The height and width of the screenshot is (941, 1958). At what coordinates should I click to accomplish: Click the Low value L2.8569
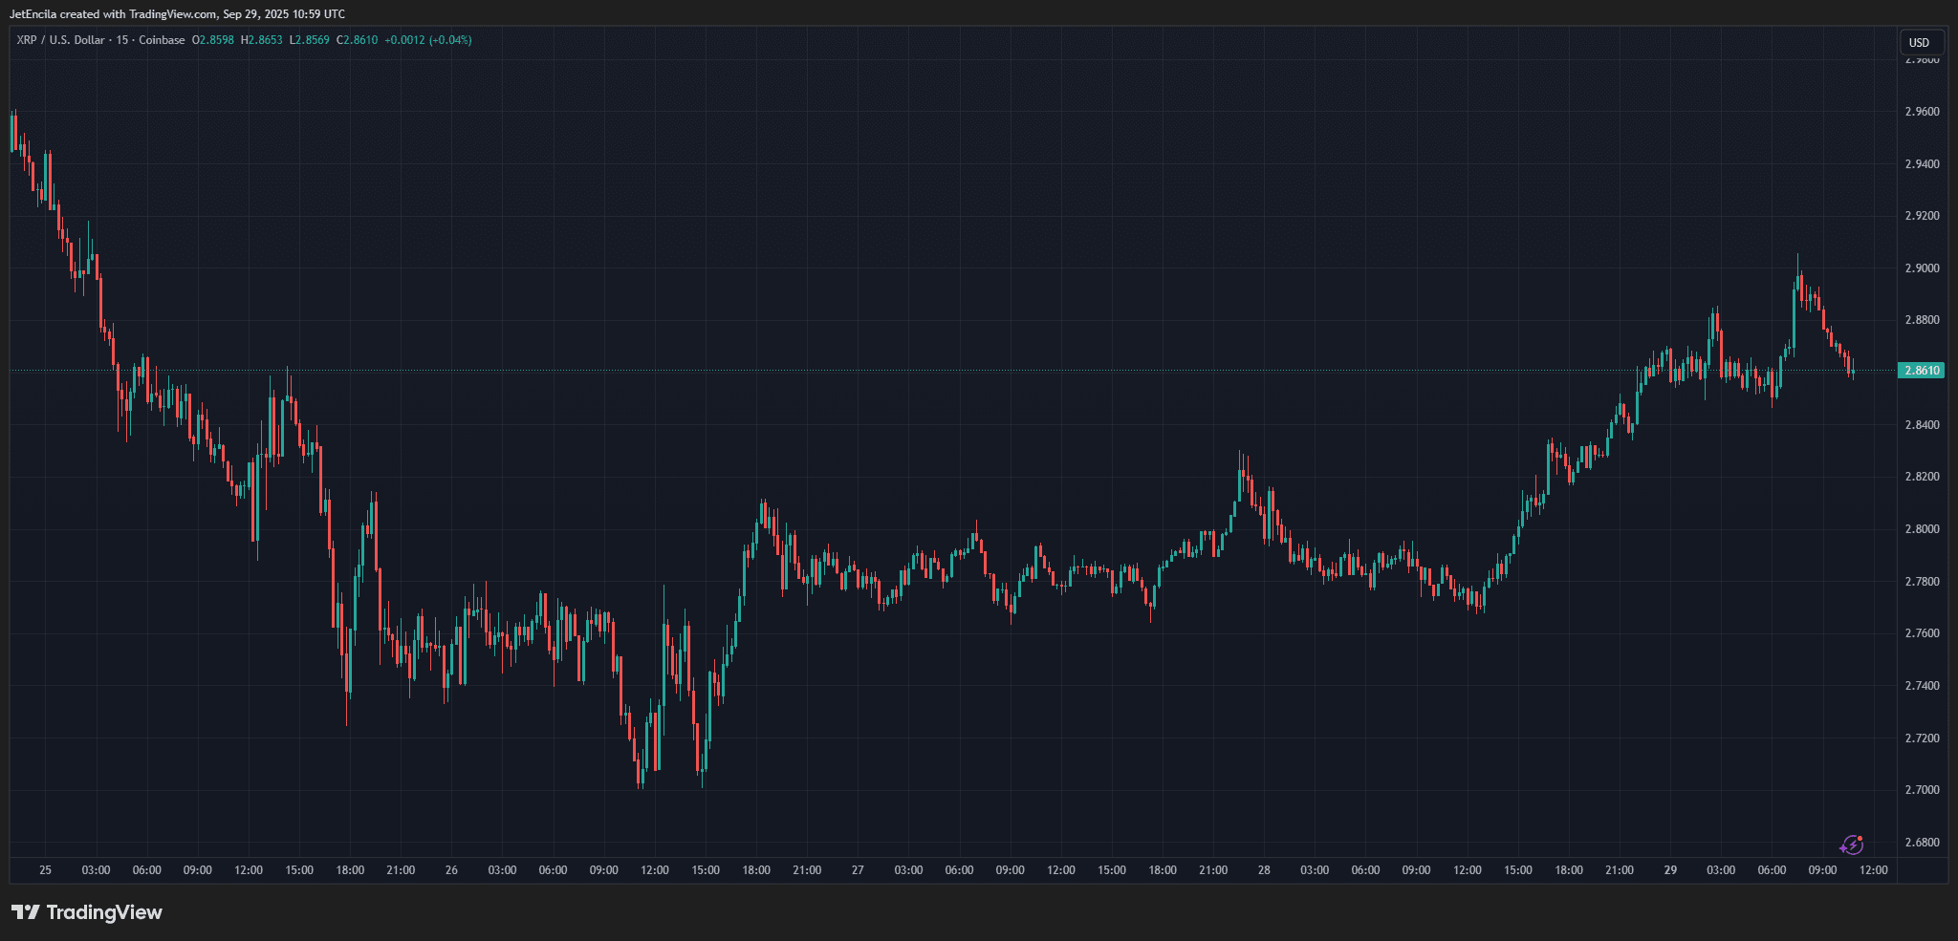[310, 40]
